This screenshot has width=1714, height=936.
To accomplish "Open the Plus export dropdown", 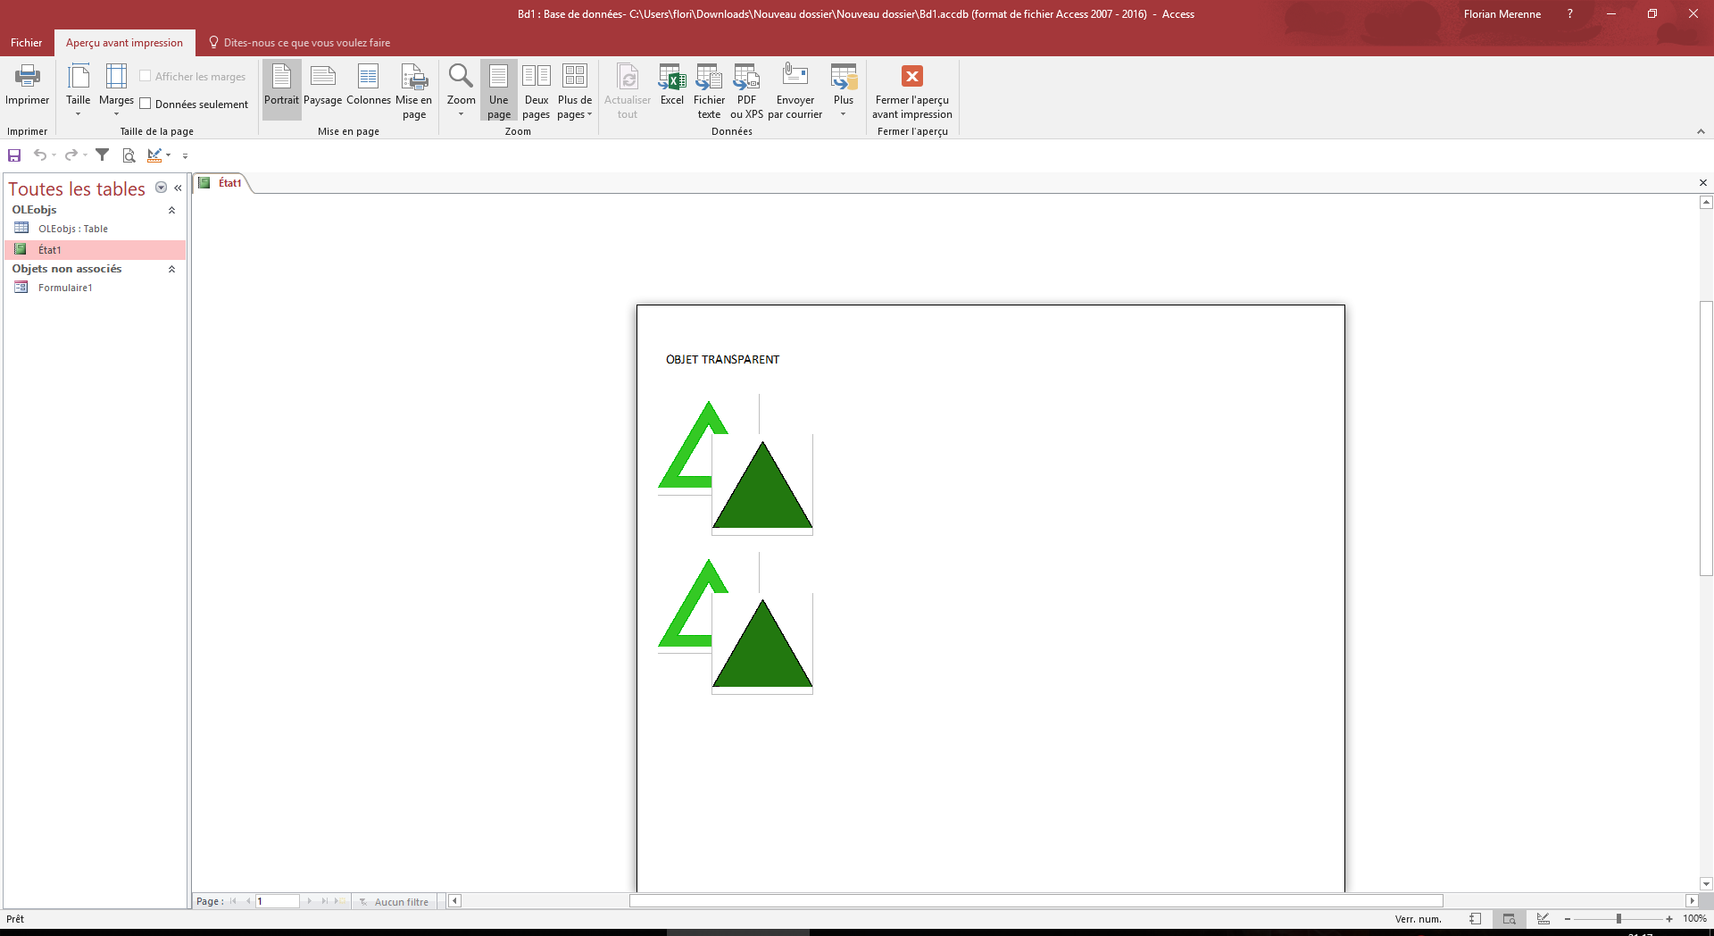I will click(844, 90).
